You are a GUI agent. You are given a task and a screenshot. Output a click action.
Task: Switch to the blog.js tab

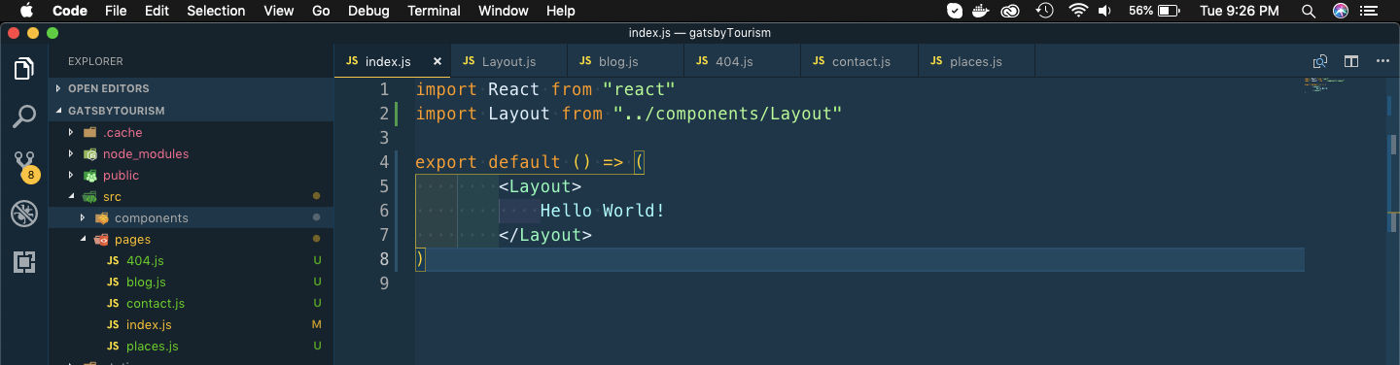click(625, 61)
